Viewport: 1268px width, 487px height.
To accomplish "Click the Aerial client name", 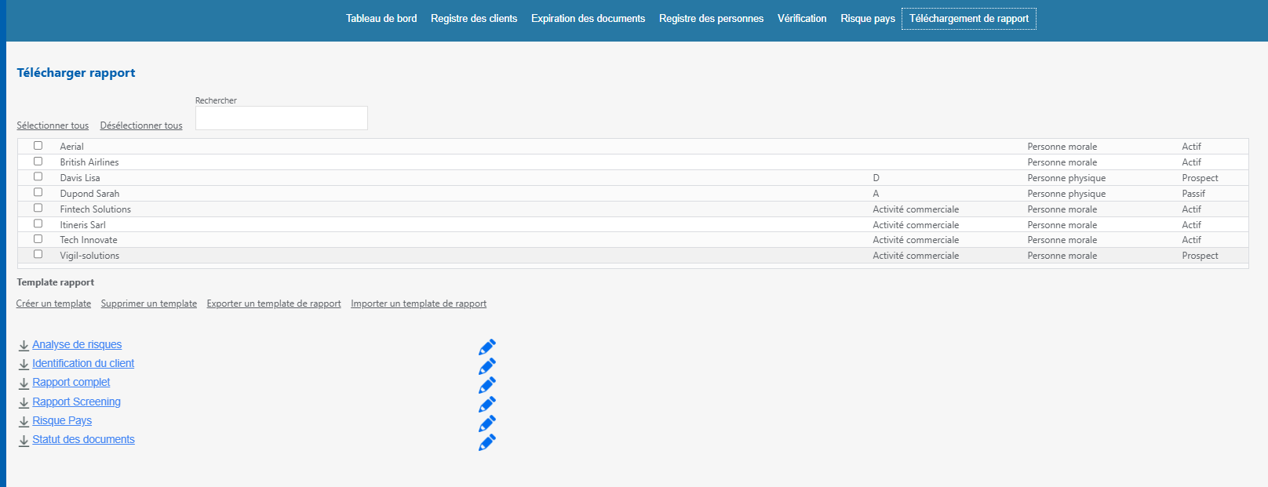I will point(71,147).
